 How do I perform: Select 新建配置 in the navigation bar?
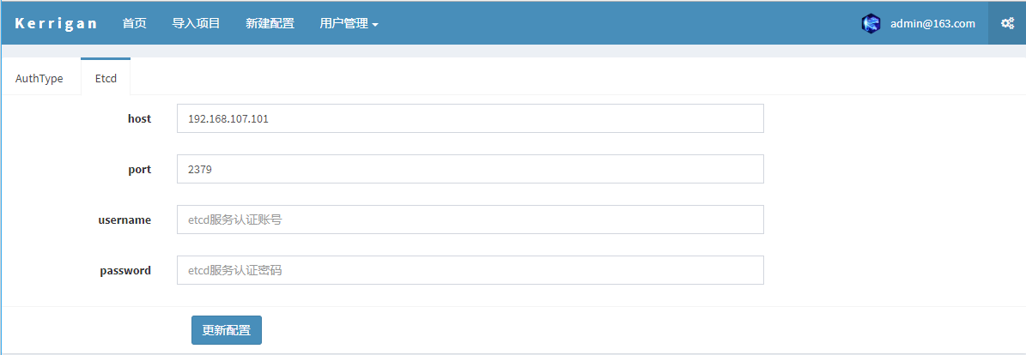click(270, 24)
